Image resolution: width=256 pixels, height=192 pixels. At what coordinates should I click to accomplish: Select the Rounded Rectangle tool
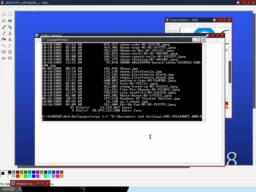(10, 58)
